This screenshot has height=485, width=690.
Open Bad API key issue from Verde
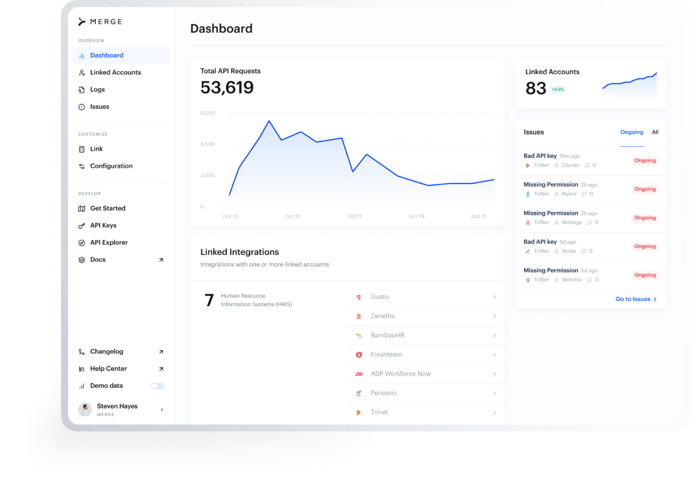click(591, 247)
